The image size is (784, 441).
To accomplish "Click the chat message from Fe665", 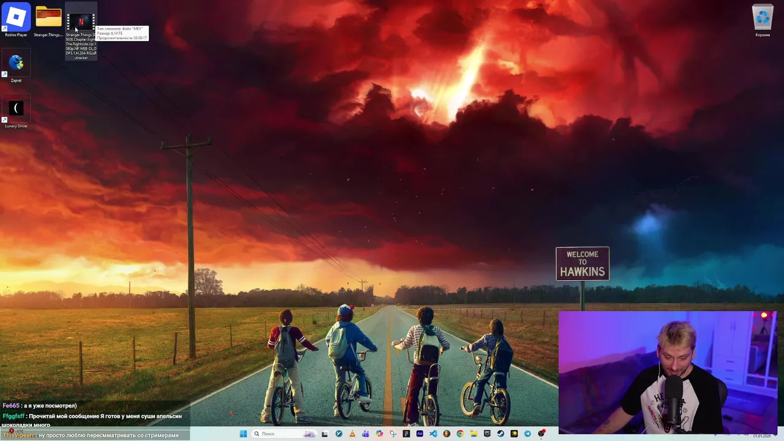I will (40, 405).
